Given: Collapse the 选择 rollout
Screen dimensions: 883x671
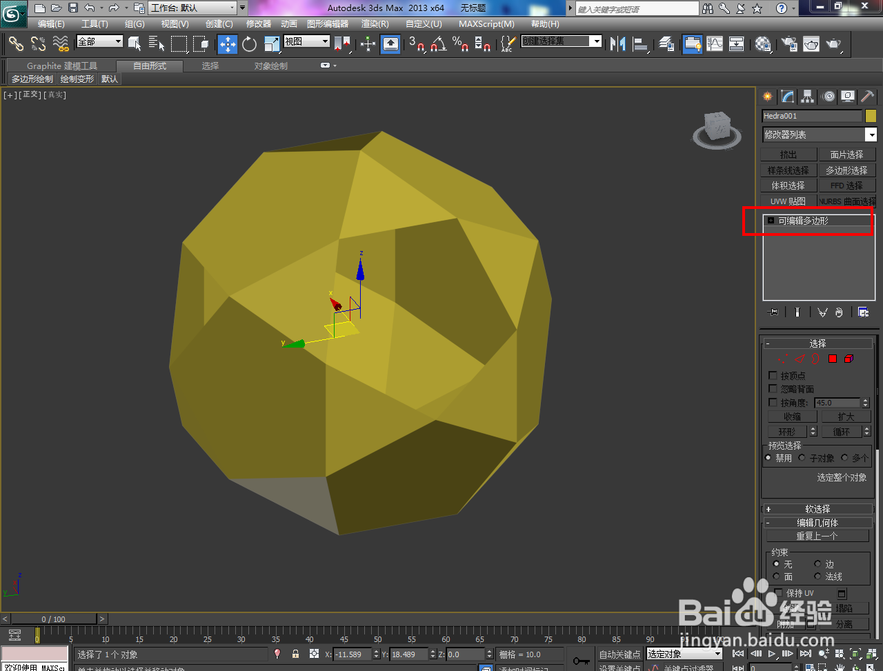Looking at the screenshot, I should [x=817, y=343].
